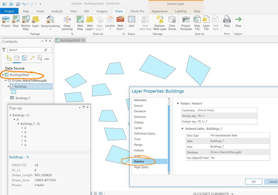The width and height of the screenshot is (278, 195).
Task: Select Page Query in Layer Properties
Action: coord(141,167)
